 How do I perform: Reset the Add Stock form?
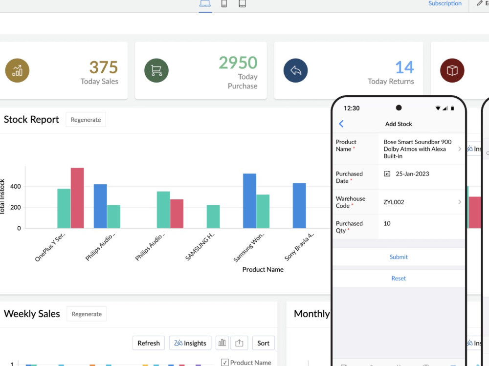point(398,279)
